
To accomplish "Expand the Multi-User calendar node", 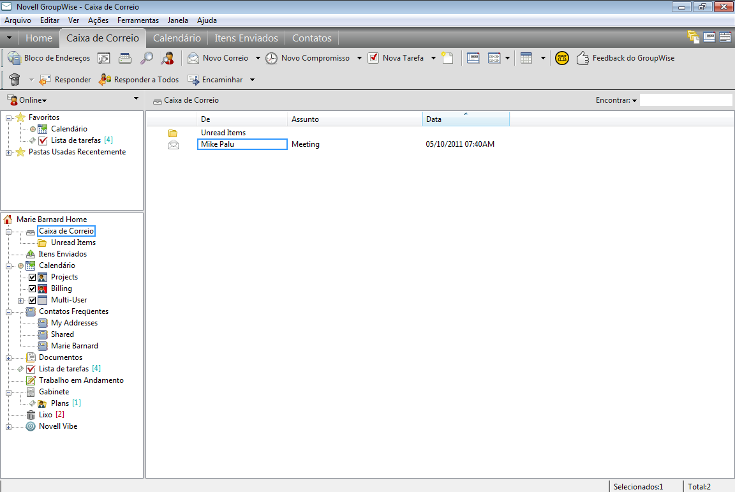I will (x=20, y=301).
